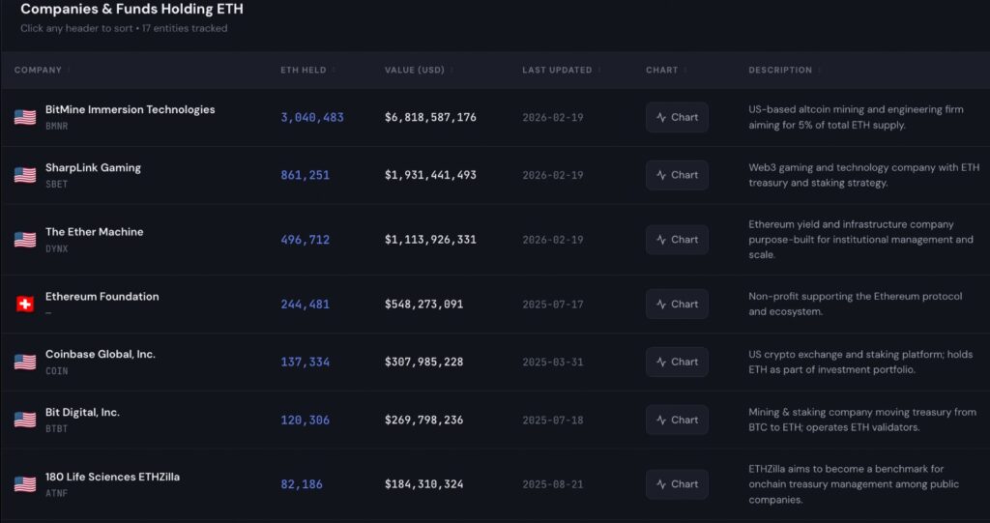Click DYNX ticker symbol
This screenshot has height=523, width=990.
(57, 248)
